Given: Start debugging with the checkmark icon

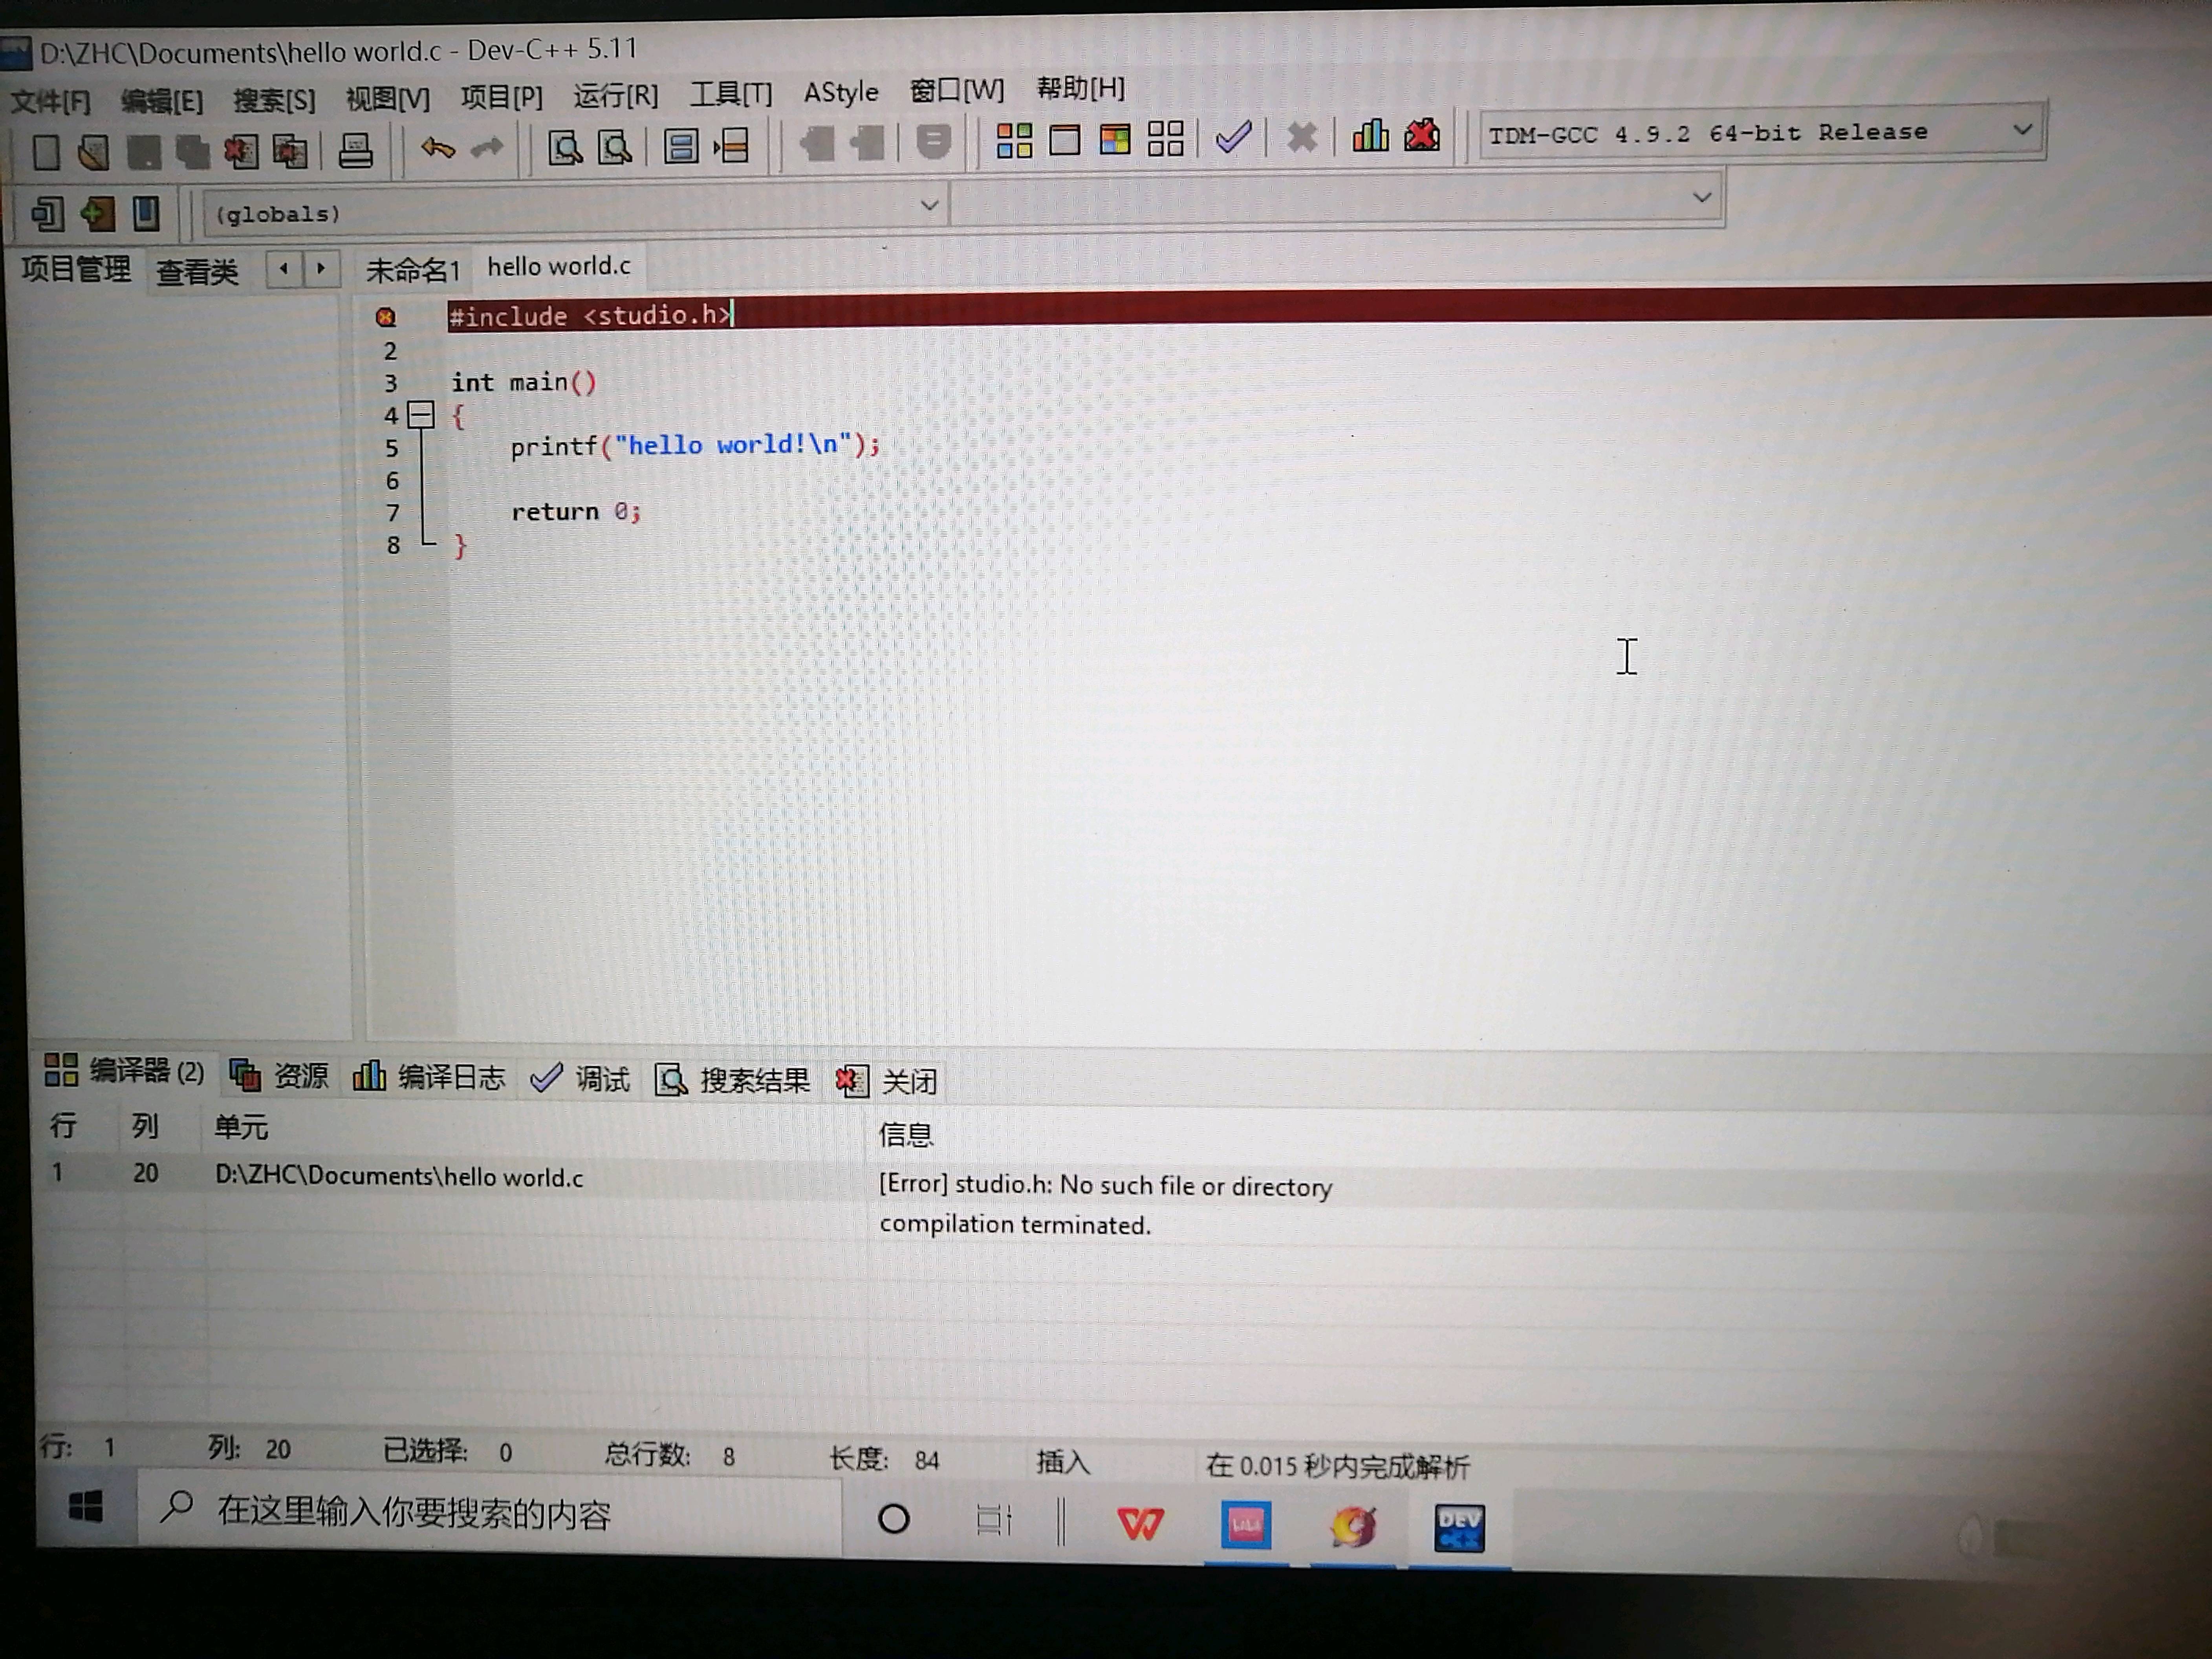Looking at the screenshot, I should (1234, 137).
